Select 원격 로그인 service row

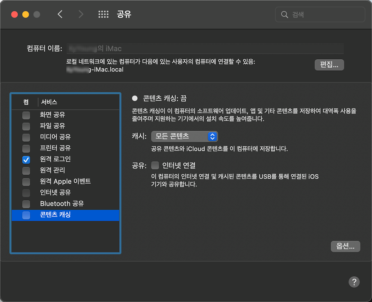tap(65, 160)
